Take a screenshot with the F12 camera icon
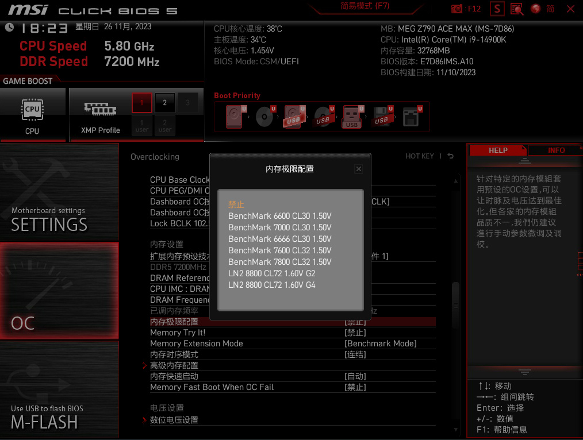Image resolution: width=583 pixels, height=440 pixels. (x=456, y=9)
